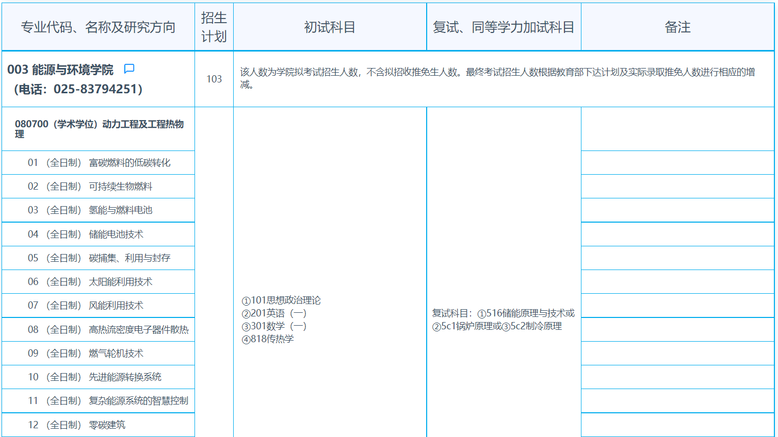
Task: Click the comment icon beside 能源与环境学院
Action: [x=129, y=69]
